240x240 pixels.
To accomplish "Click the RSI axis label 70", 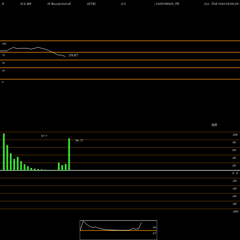I will (x=3, y=55).
